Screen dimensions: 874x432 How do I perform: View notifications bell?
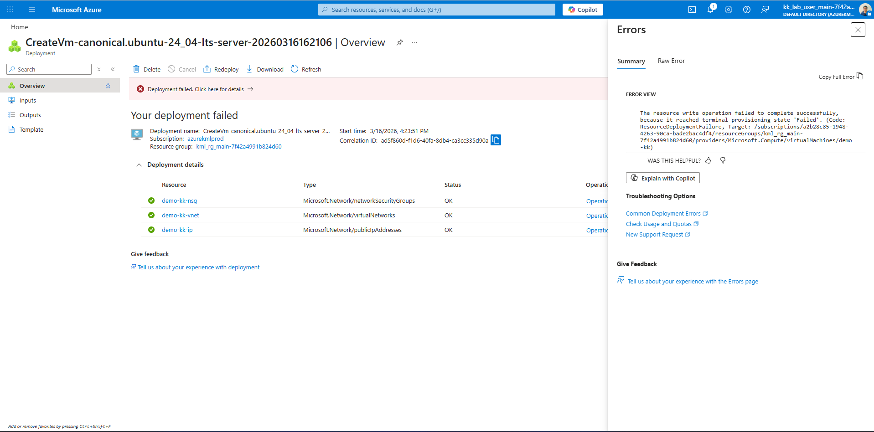[710, 10]
